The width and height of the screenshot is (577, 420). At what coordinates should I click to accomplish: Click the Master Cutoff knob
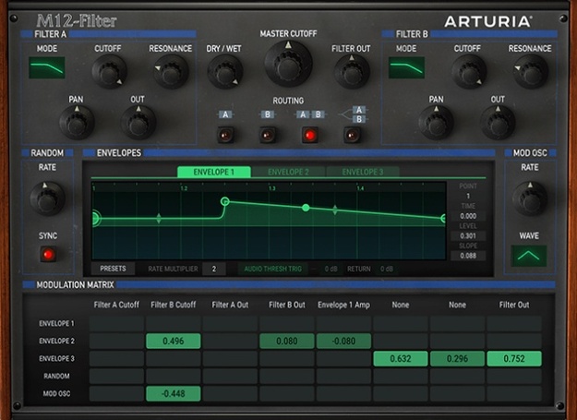pos(288,64)
